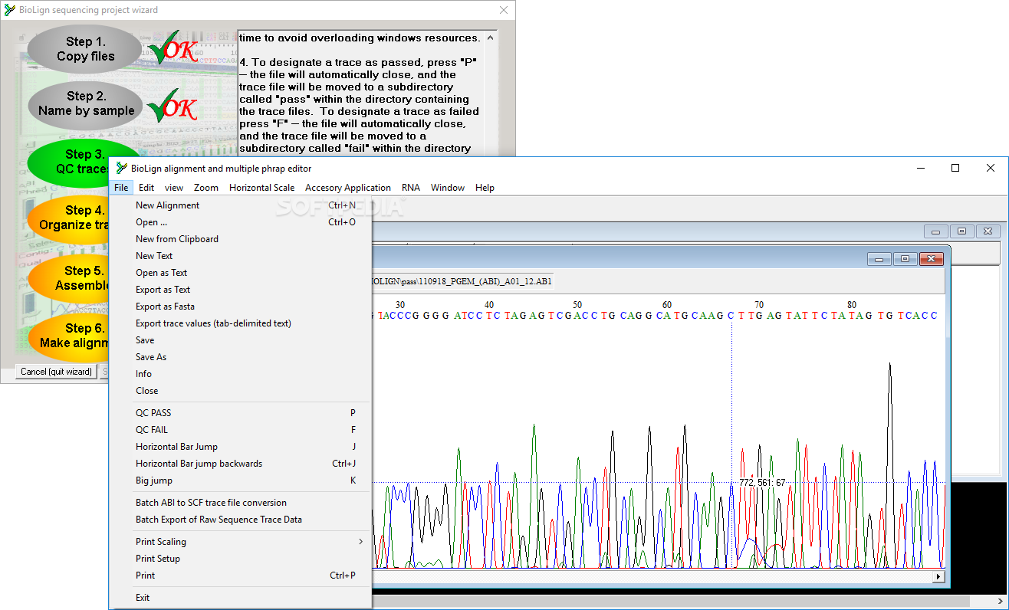Click the sequence text at position 70
This screenshot has width=1009, height=610.
pos(759,316)
